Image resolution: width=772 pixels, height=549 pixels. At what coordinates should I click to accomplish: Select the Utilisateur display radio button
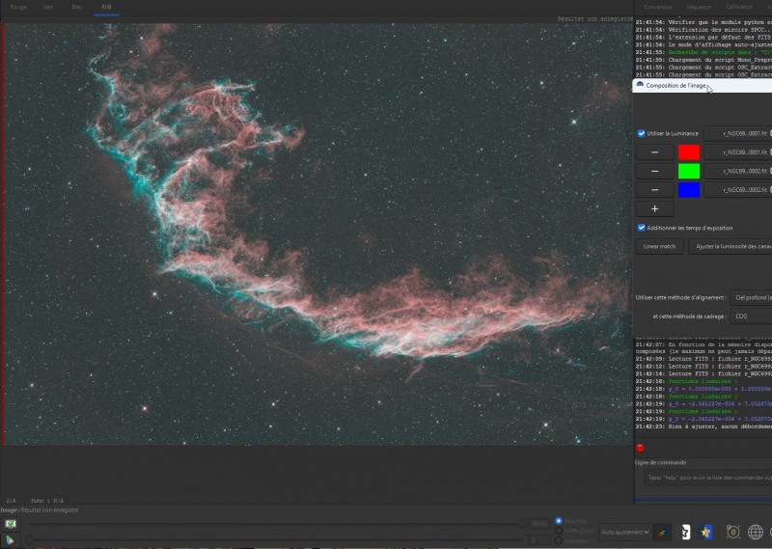coord(559,540)
